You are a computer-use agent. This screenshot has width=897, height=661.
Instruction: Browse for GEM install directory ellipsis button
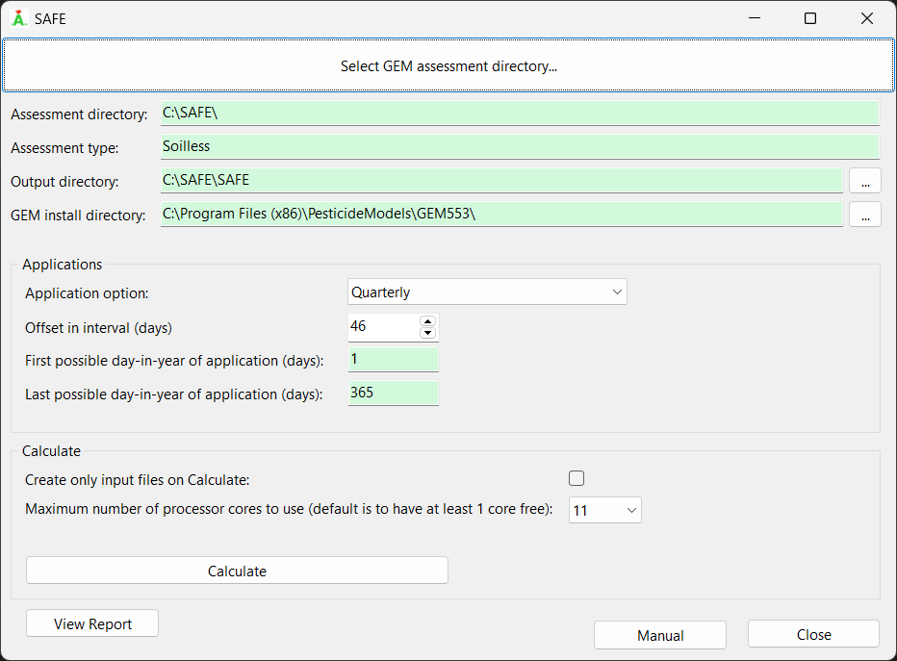pyautogui.click(x=864, y=215)
